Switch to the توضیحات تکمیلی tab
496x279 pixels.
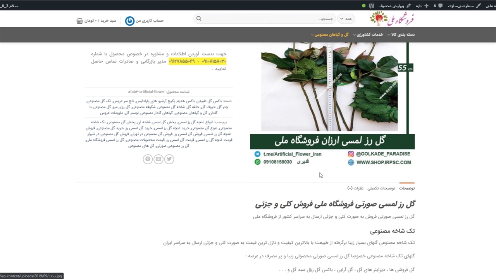[381, 188]
